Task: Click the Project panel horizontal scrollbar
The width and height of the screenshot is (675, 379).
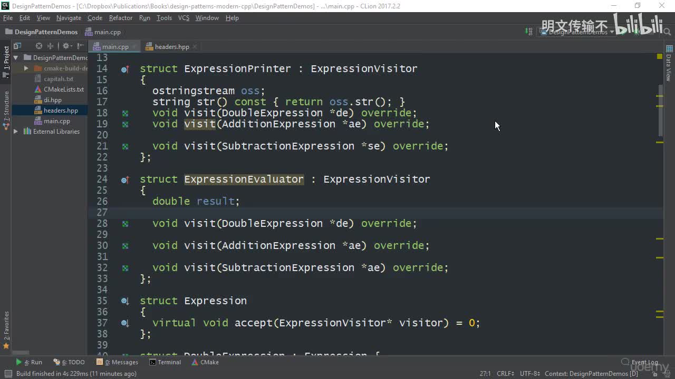Action: point(20,353)
